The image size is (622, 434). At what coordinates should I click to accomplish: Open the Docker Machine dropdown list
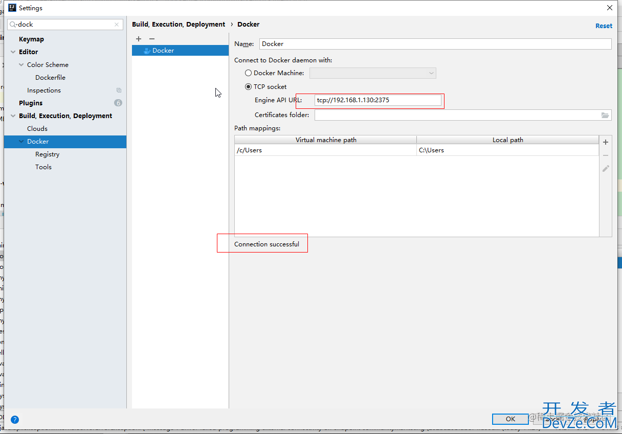tap(373, 73)
